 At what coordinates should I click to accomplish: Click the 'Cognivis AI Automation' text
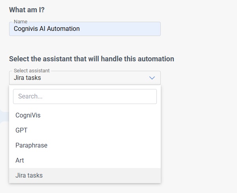47,29
